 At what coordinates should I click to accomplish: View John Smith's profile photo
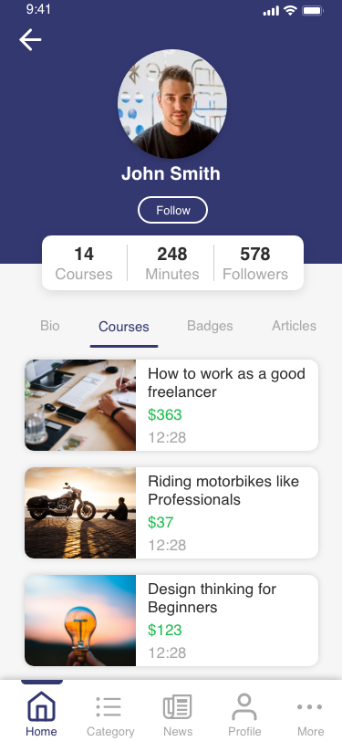tap(172, 104)
